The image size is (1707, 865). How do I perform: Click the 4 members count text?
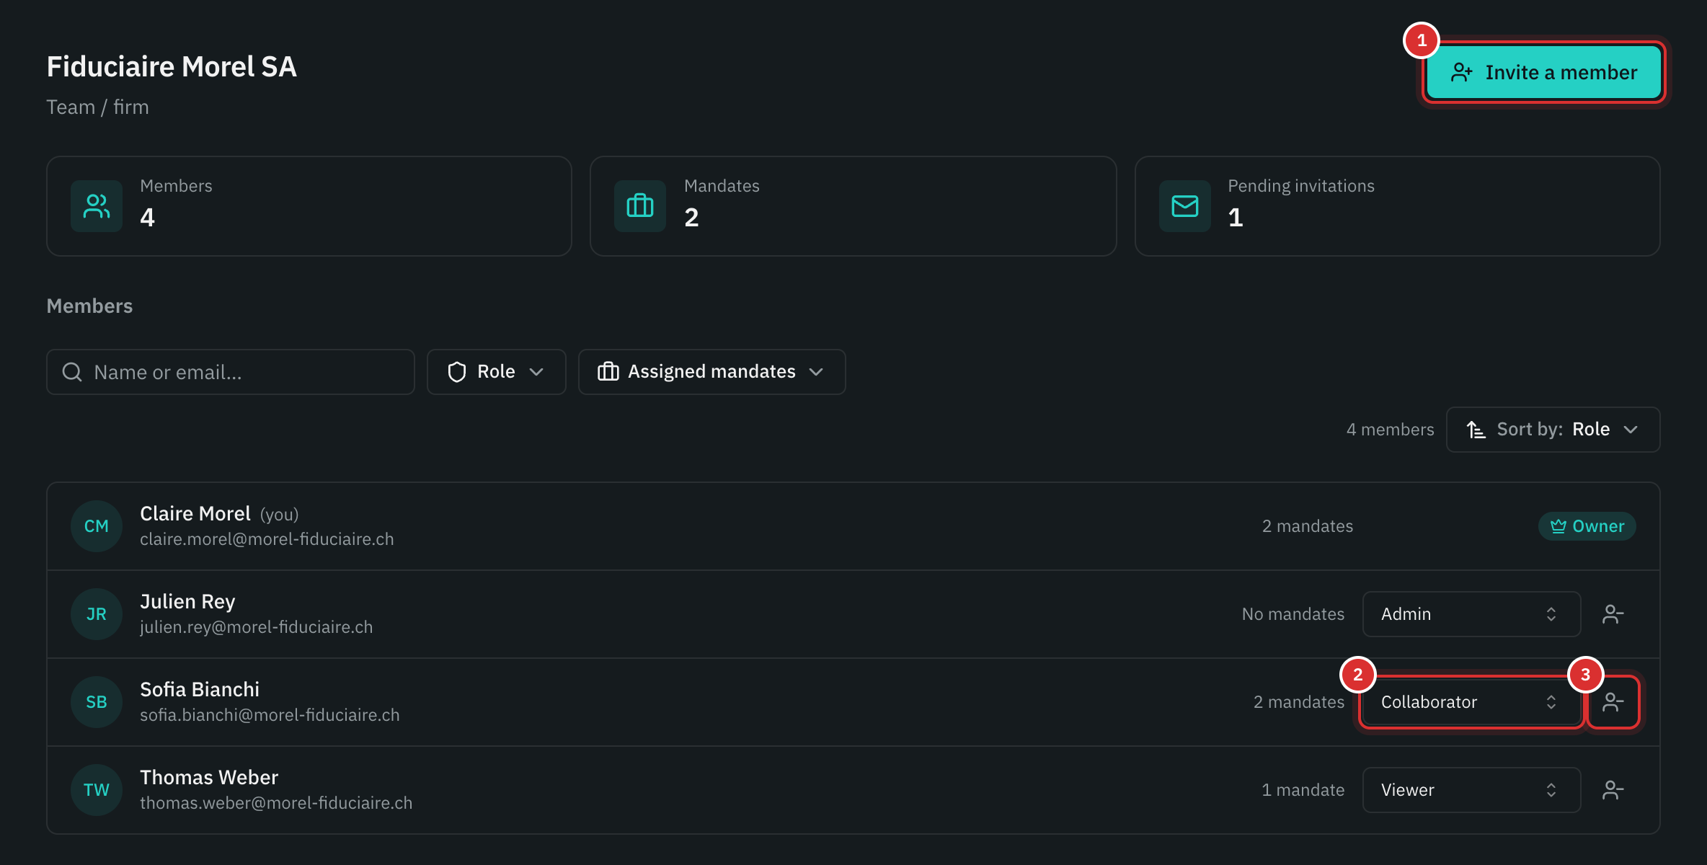coord(1391,430)
